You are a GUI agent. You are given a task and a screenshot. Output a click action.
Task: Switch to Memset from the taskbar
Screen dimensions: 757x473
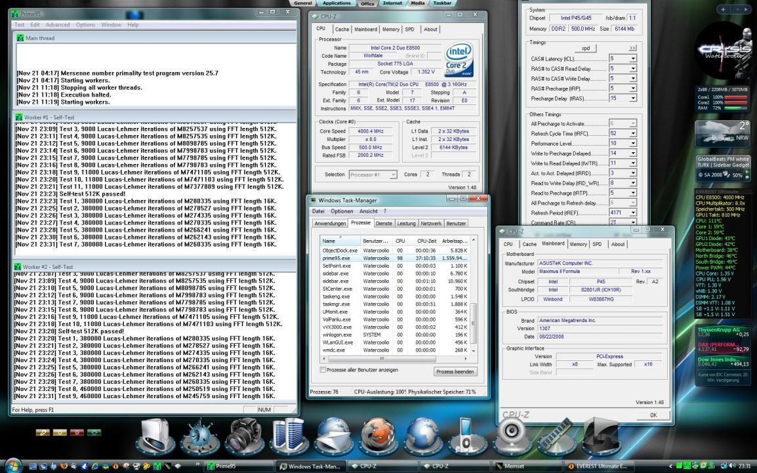(x=527, y=466)
